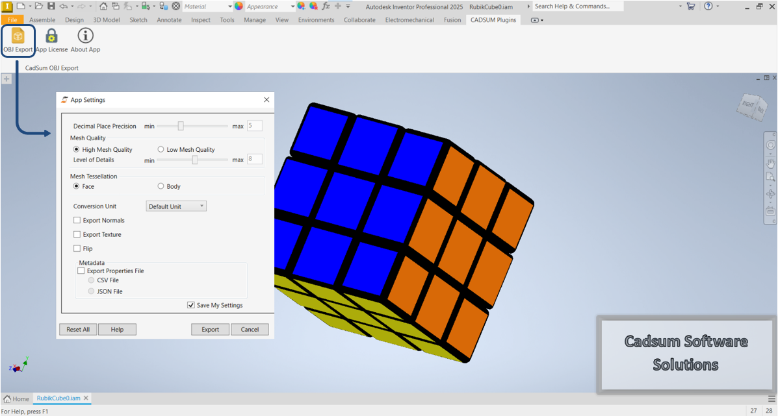This screenshot has width=778, height=416.
Task: Click the Full Navigation Wheel icon
Action: point(771,145)
